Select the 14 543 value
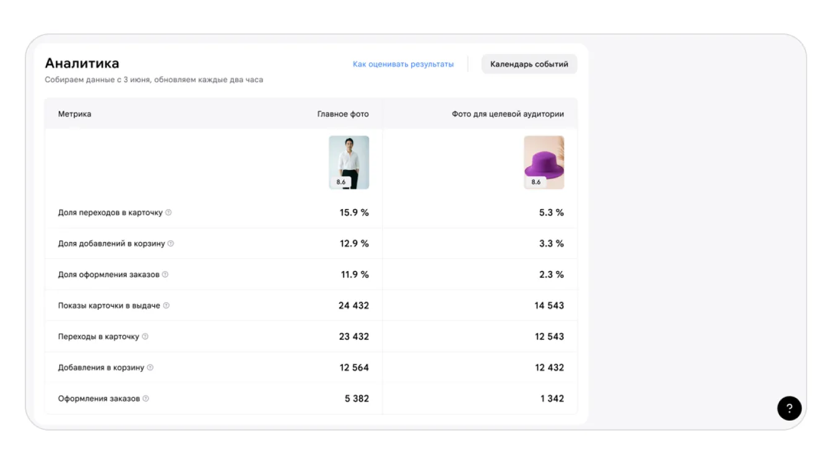Viewport: 832px width, 464px height. point(550,306)
